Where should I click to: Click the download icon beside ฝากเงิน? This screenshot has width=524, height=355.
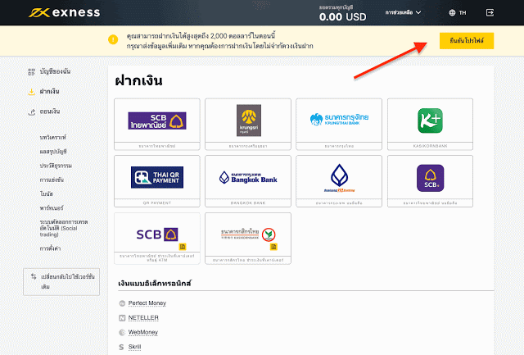[x=31, y=92]
